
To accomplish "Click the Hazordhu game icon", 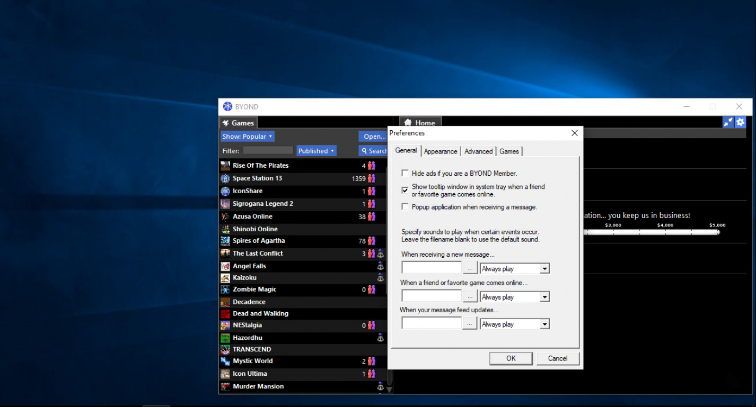I will [225, 338].
